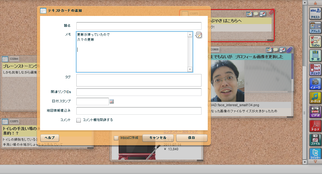Choose the オーディオ audio card icon
This screenshot has height=174, width=322.
315,98
